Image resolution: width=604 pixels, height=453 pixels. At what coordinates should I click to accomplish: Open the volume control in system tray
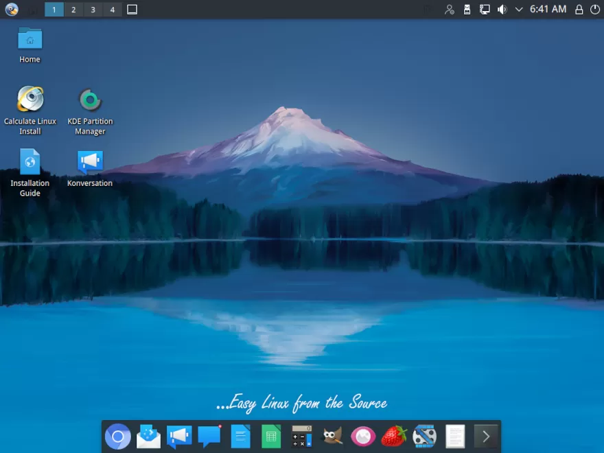(x=502, y=10)
